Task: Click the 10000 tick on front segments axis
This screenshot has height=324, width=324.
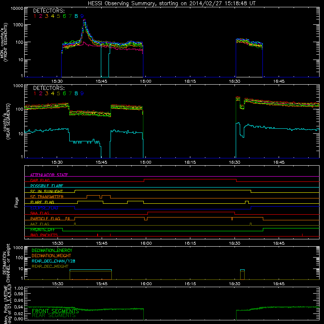Action: coord(17,8)
